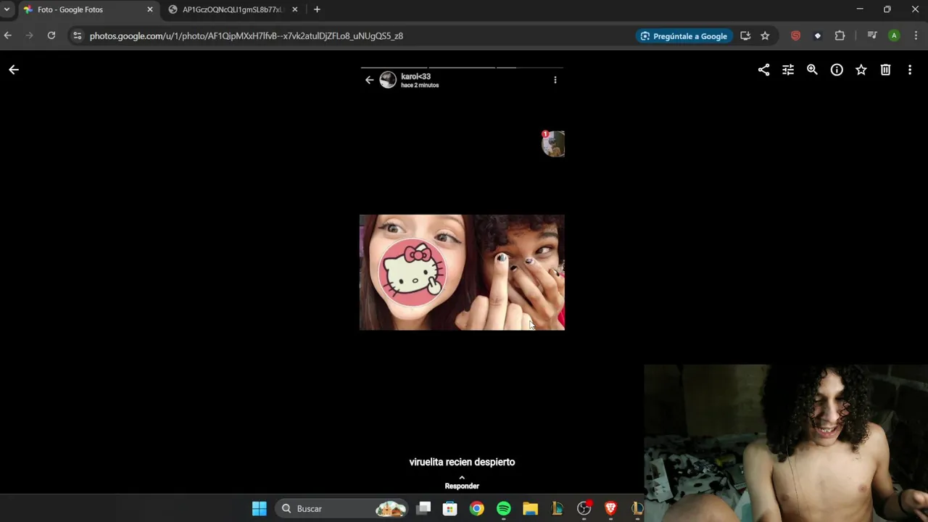Open the red S browser extension
The width and height of the screenshot is (928, 522).
795,36
